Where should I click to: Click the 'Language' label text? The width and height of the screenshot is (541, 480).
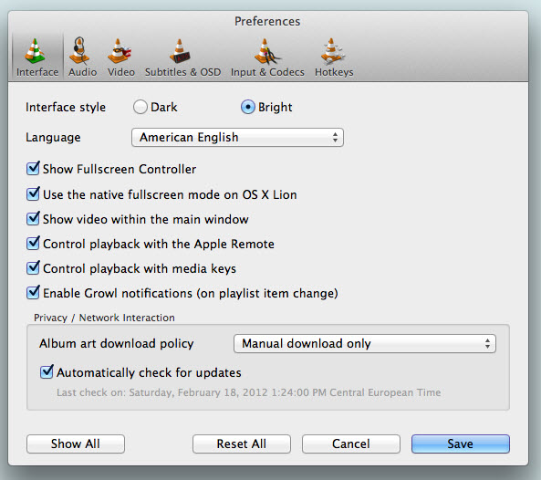(x=53, y=138)
